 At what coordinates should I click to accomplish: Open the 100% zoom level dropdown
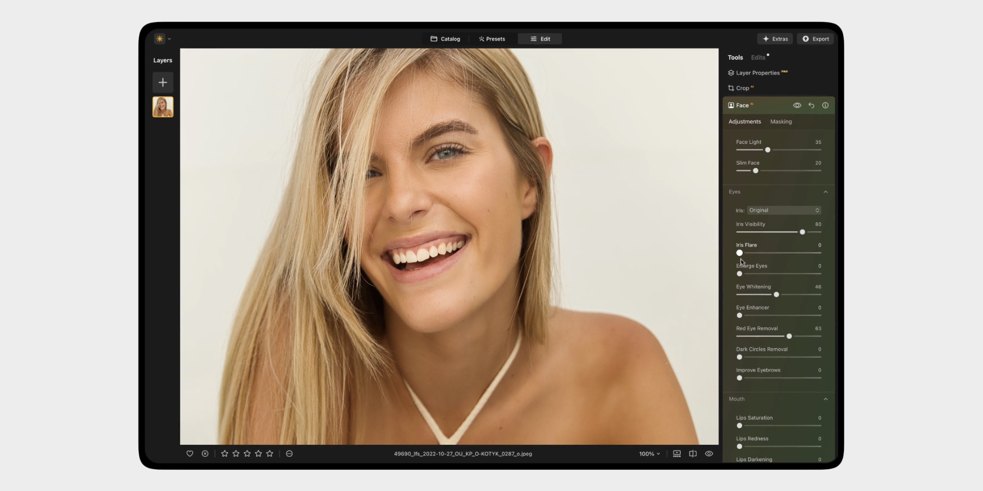coord(649,454)
